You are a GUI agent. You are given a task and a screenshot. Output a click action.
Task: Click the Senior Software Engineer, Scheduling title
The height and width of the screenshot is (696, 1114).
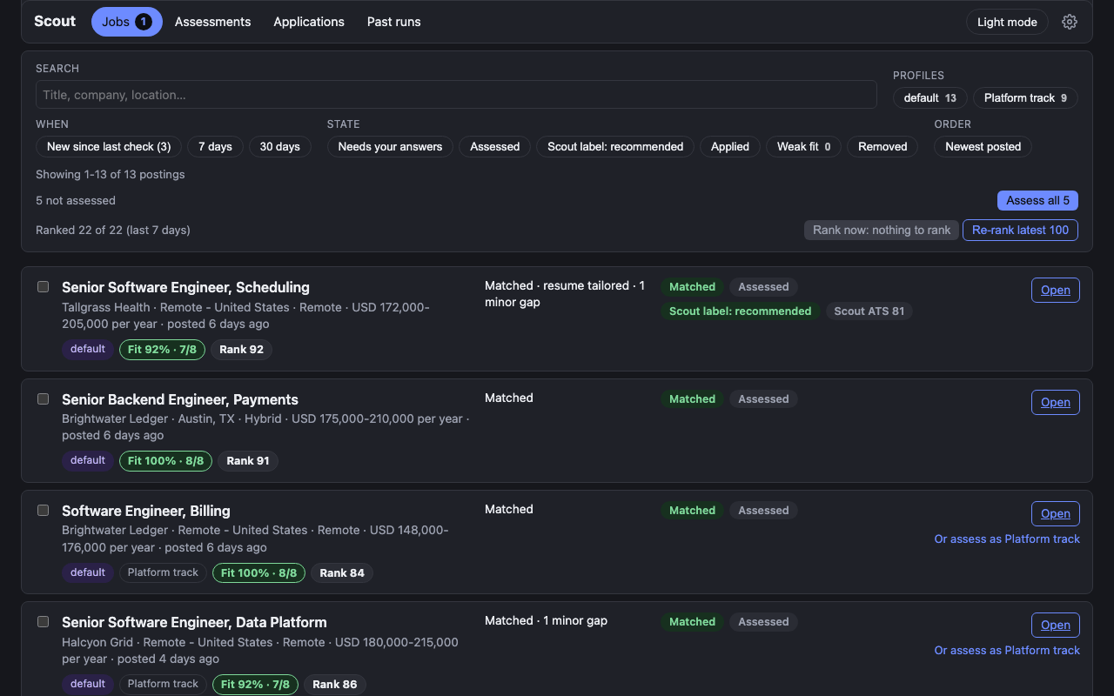pyautogui.click(x=185, y=287)
